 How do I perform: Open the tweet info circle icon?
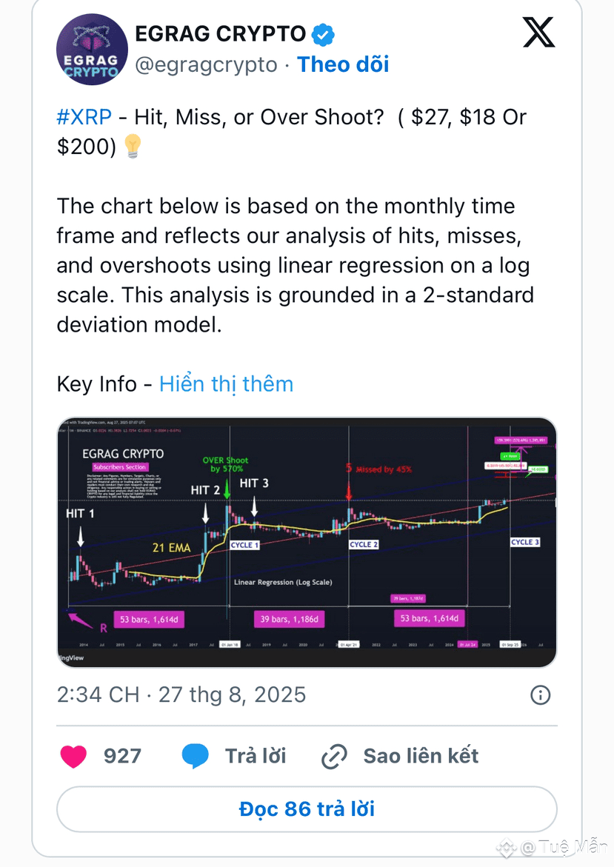tap(541, 695)
